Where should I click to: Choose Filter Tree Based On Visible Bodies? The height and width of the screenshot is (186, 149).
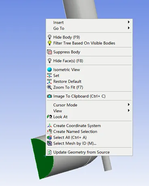click(x=89, y=43)
